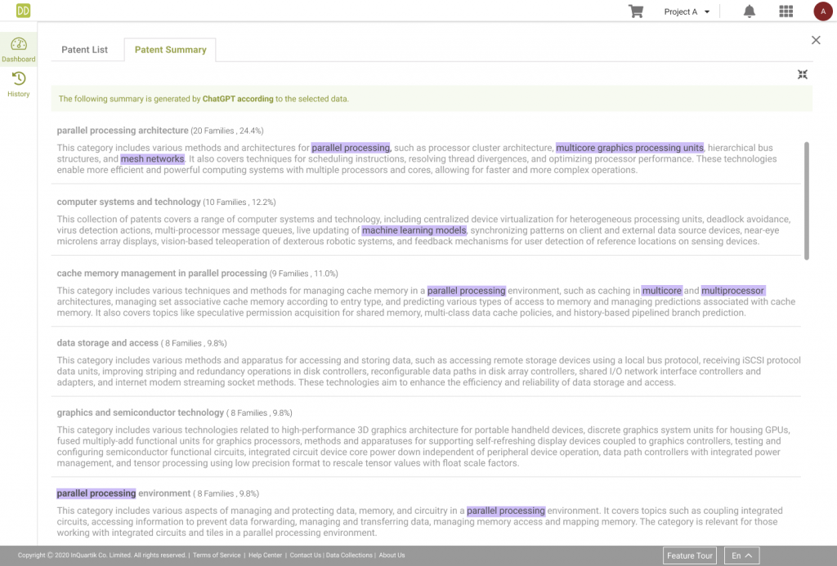Click '10 Families, 12.2%' count text
837x566 pixels.
tap(239, 203)
